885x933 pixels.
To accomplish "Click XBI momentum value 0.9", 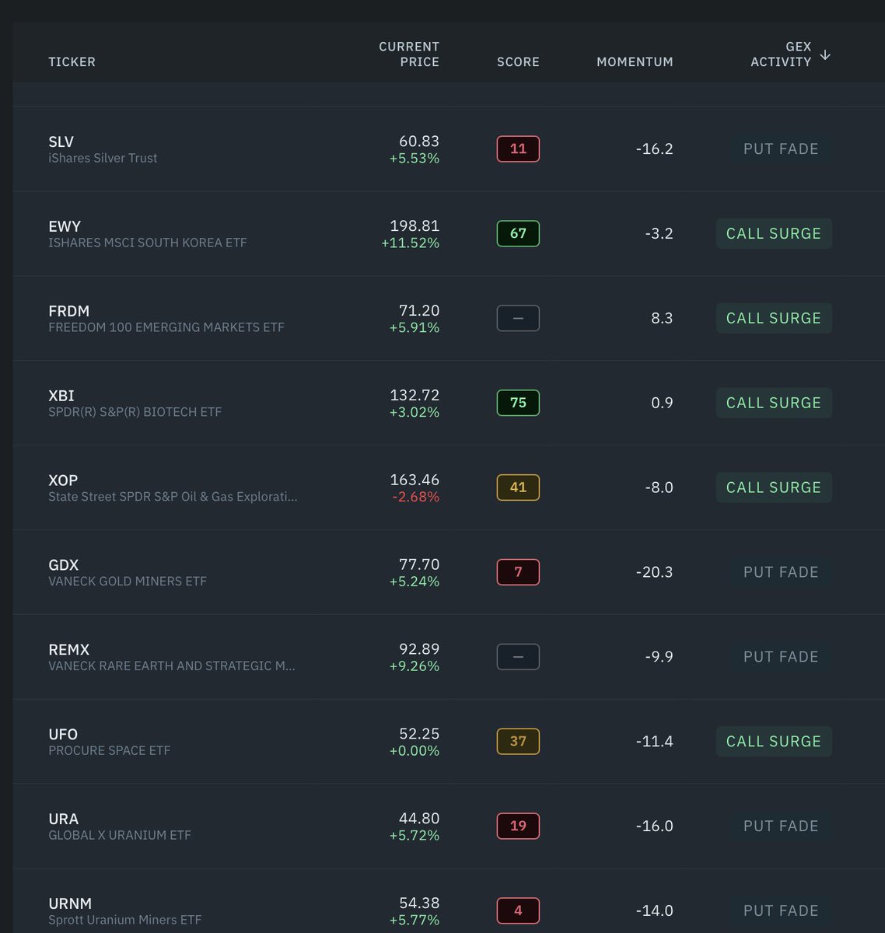I will coord(662,404).
